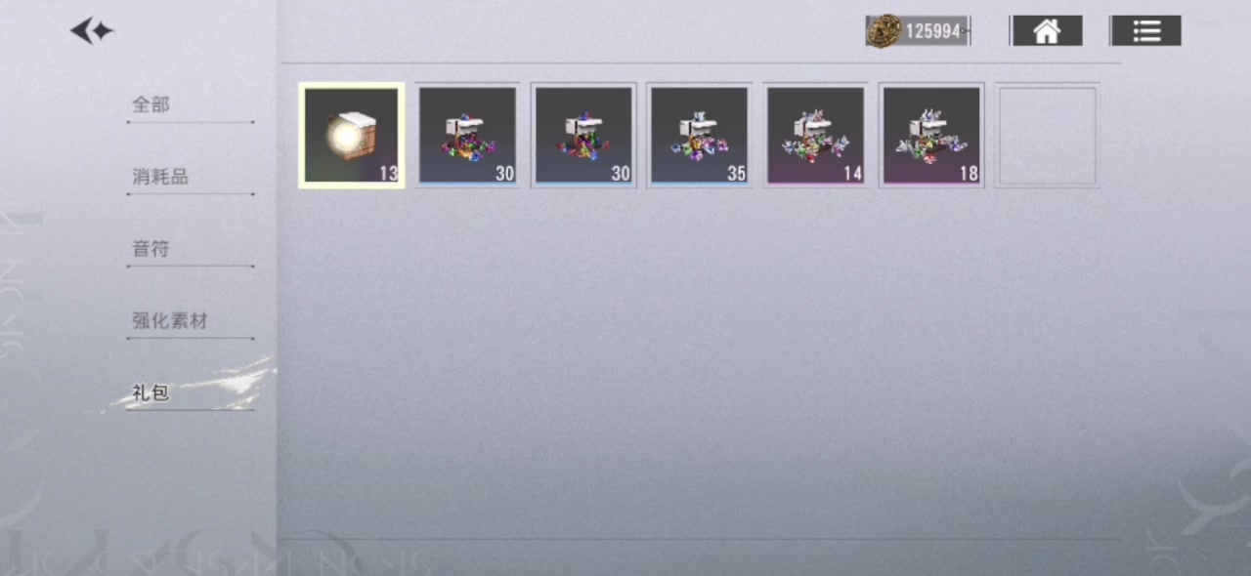
Task: Click the quantity 18 badge on gift box
Action: click(x=969, y=174)
